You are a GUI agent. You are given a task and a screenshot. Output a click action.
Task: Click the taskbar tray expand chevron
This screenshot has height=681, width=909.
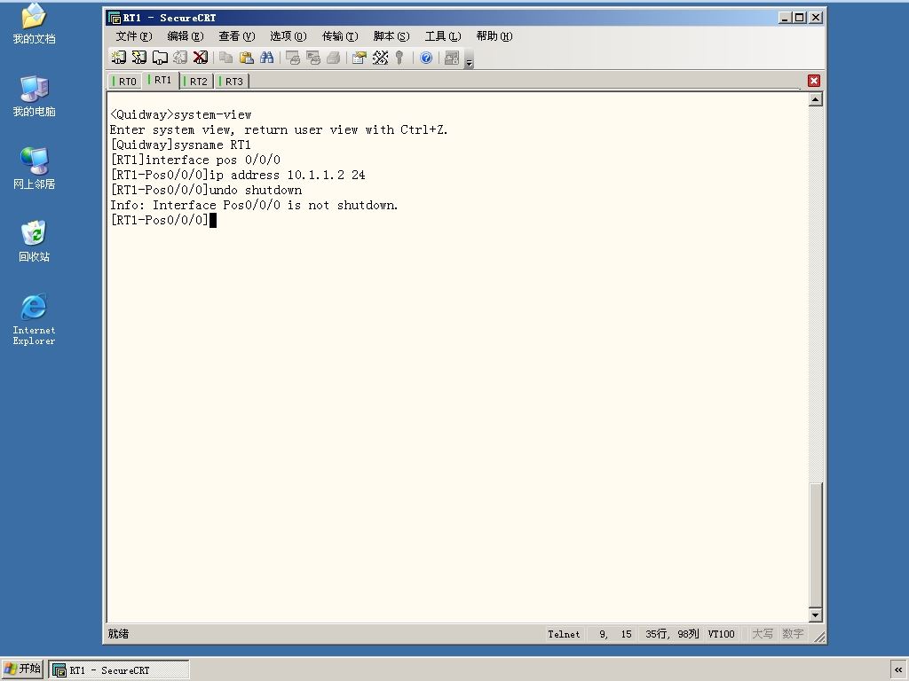pos(898,670)
